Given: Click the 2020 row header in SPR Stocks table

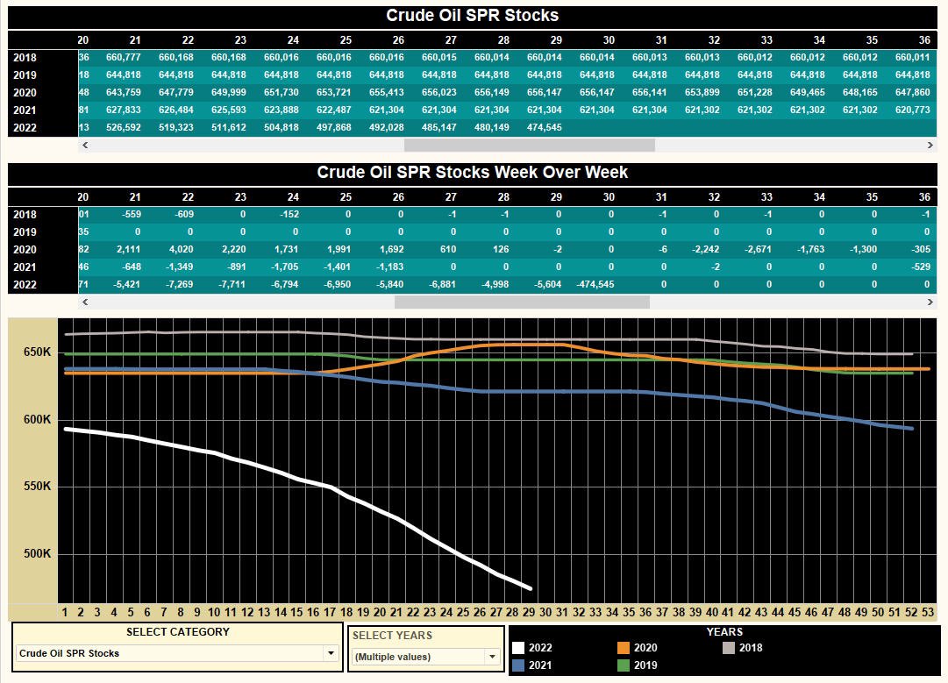Looking at the screenshot, I should tap(25, 92).
